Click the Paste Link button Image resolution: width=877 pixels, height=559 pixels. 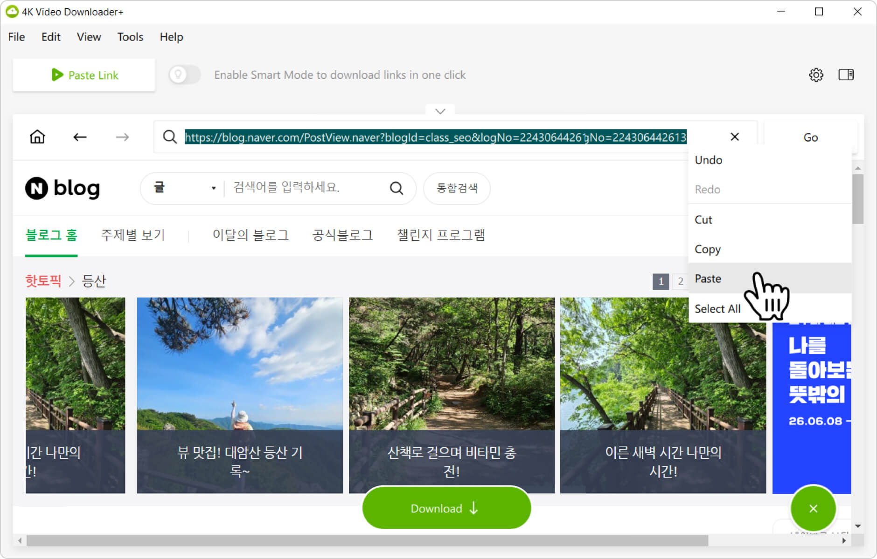[84, 75]
